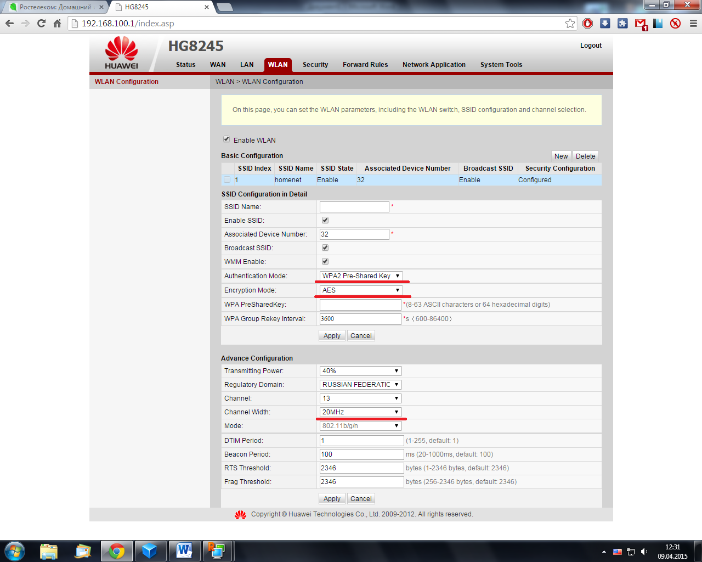Open the System Tools tab

tap(501, 65)
